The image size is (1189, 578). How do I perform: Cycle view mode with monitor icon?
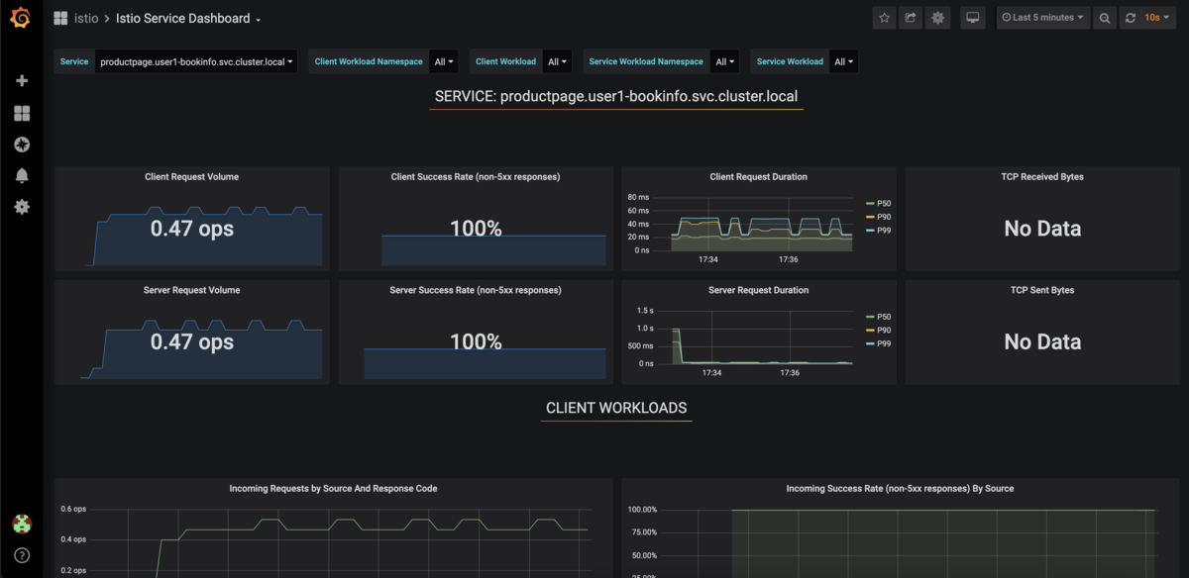pos(973,18)
